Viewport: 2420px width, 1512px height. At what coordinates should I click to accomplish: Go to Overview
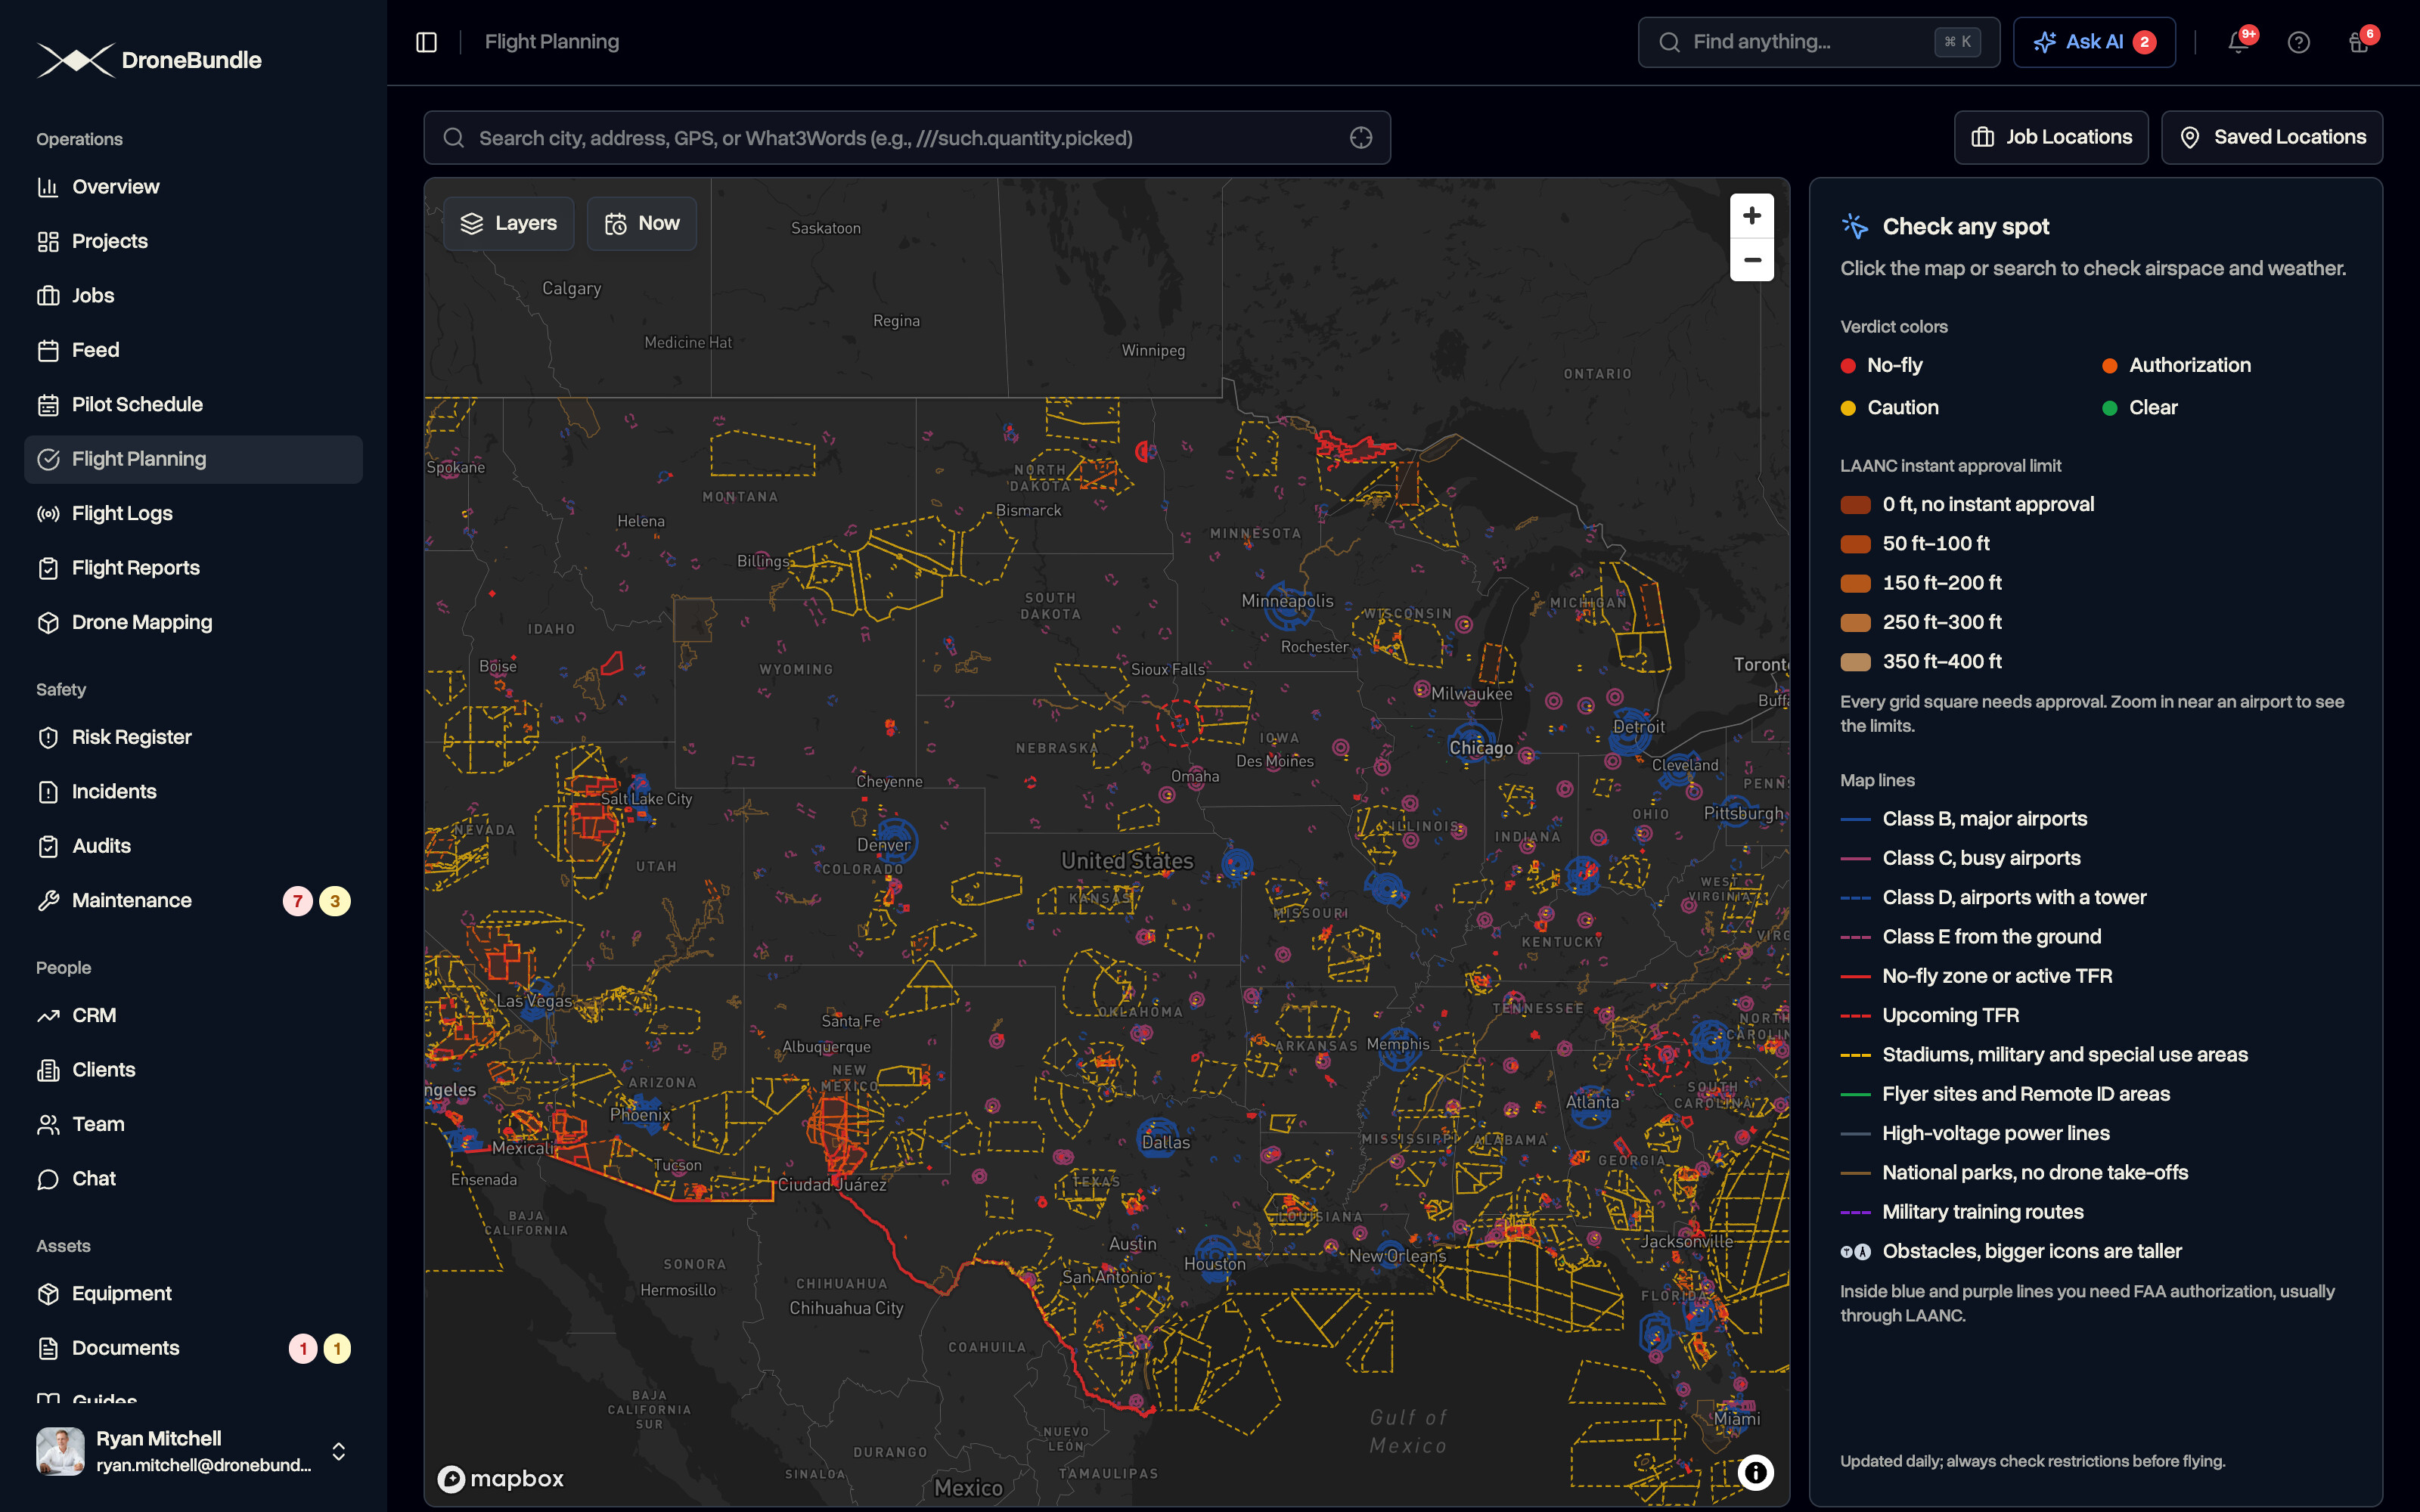193,187
